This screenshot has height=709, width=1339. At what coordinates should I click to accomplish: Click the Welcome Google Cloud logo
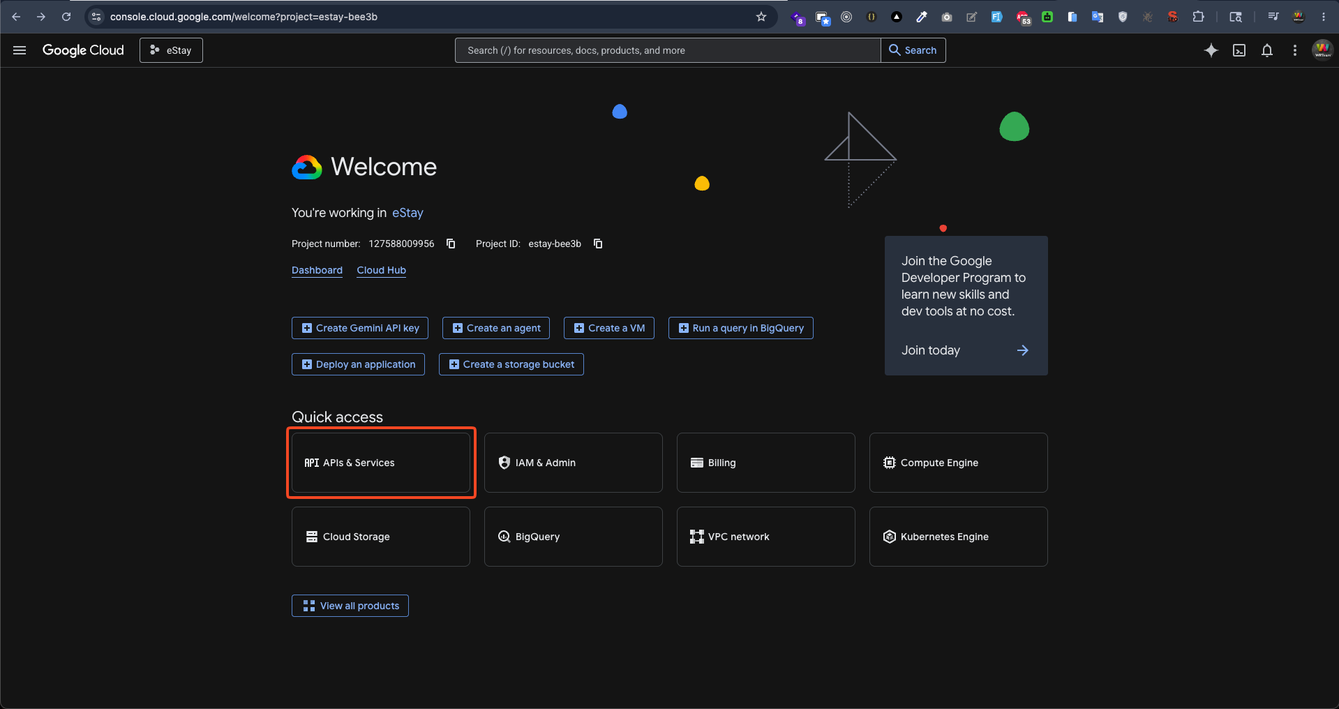click(307, 167)
